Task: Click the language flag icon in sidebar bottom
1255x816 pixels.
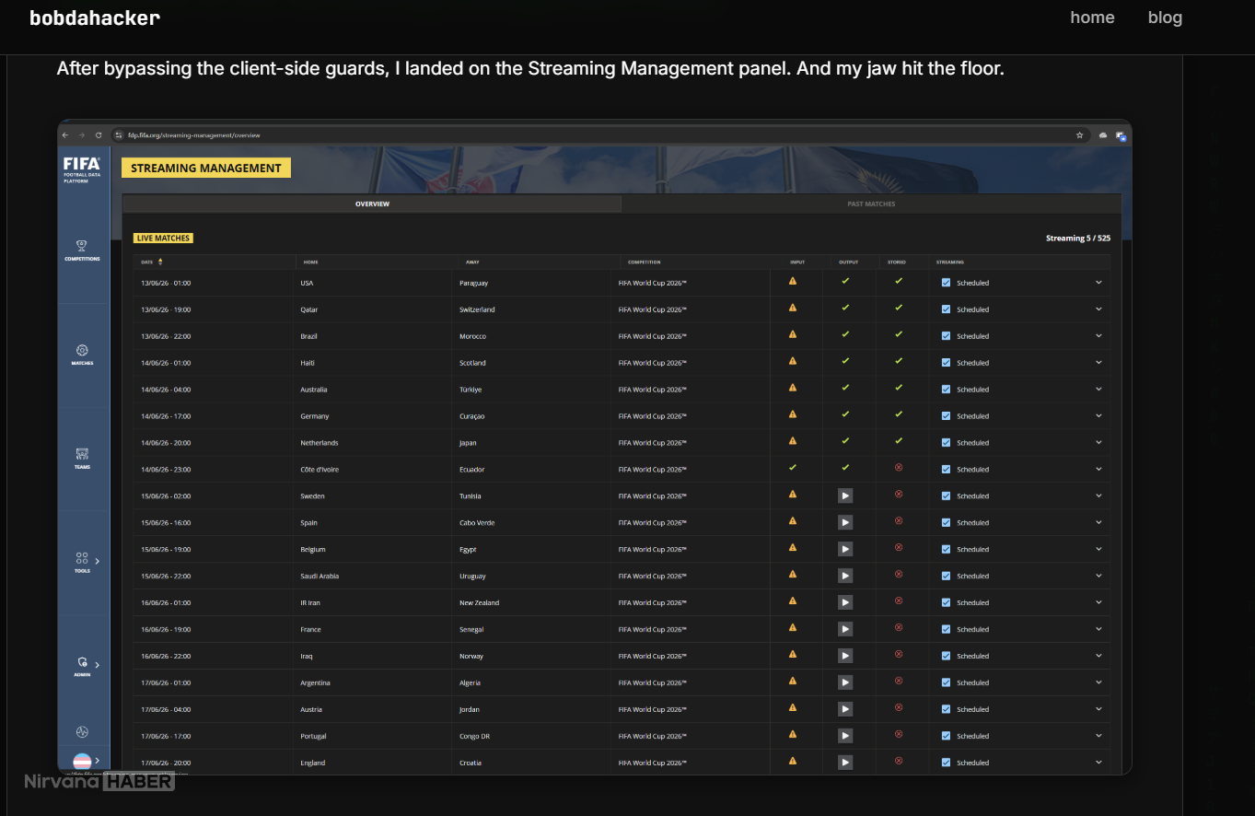Action: [x=82, y=761]
